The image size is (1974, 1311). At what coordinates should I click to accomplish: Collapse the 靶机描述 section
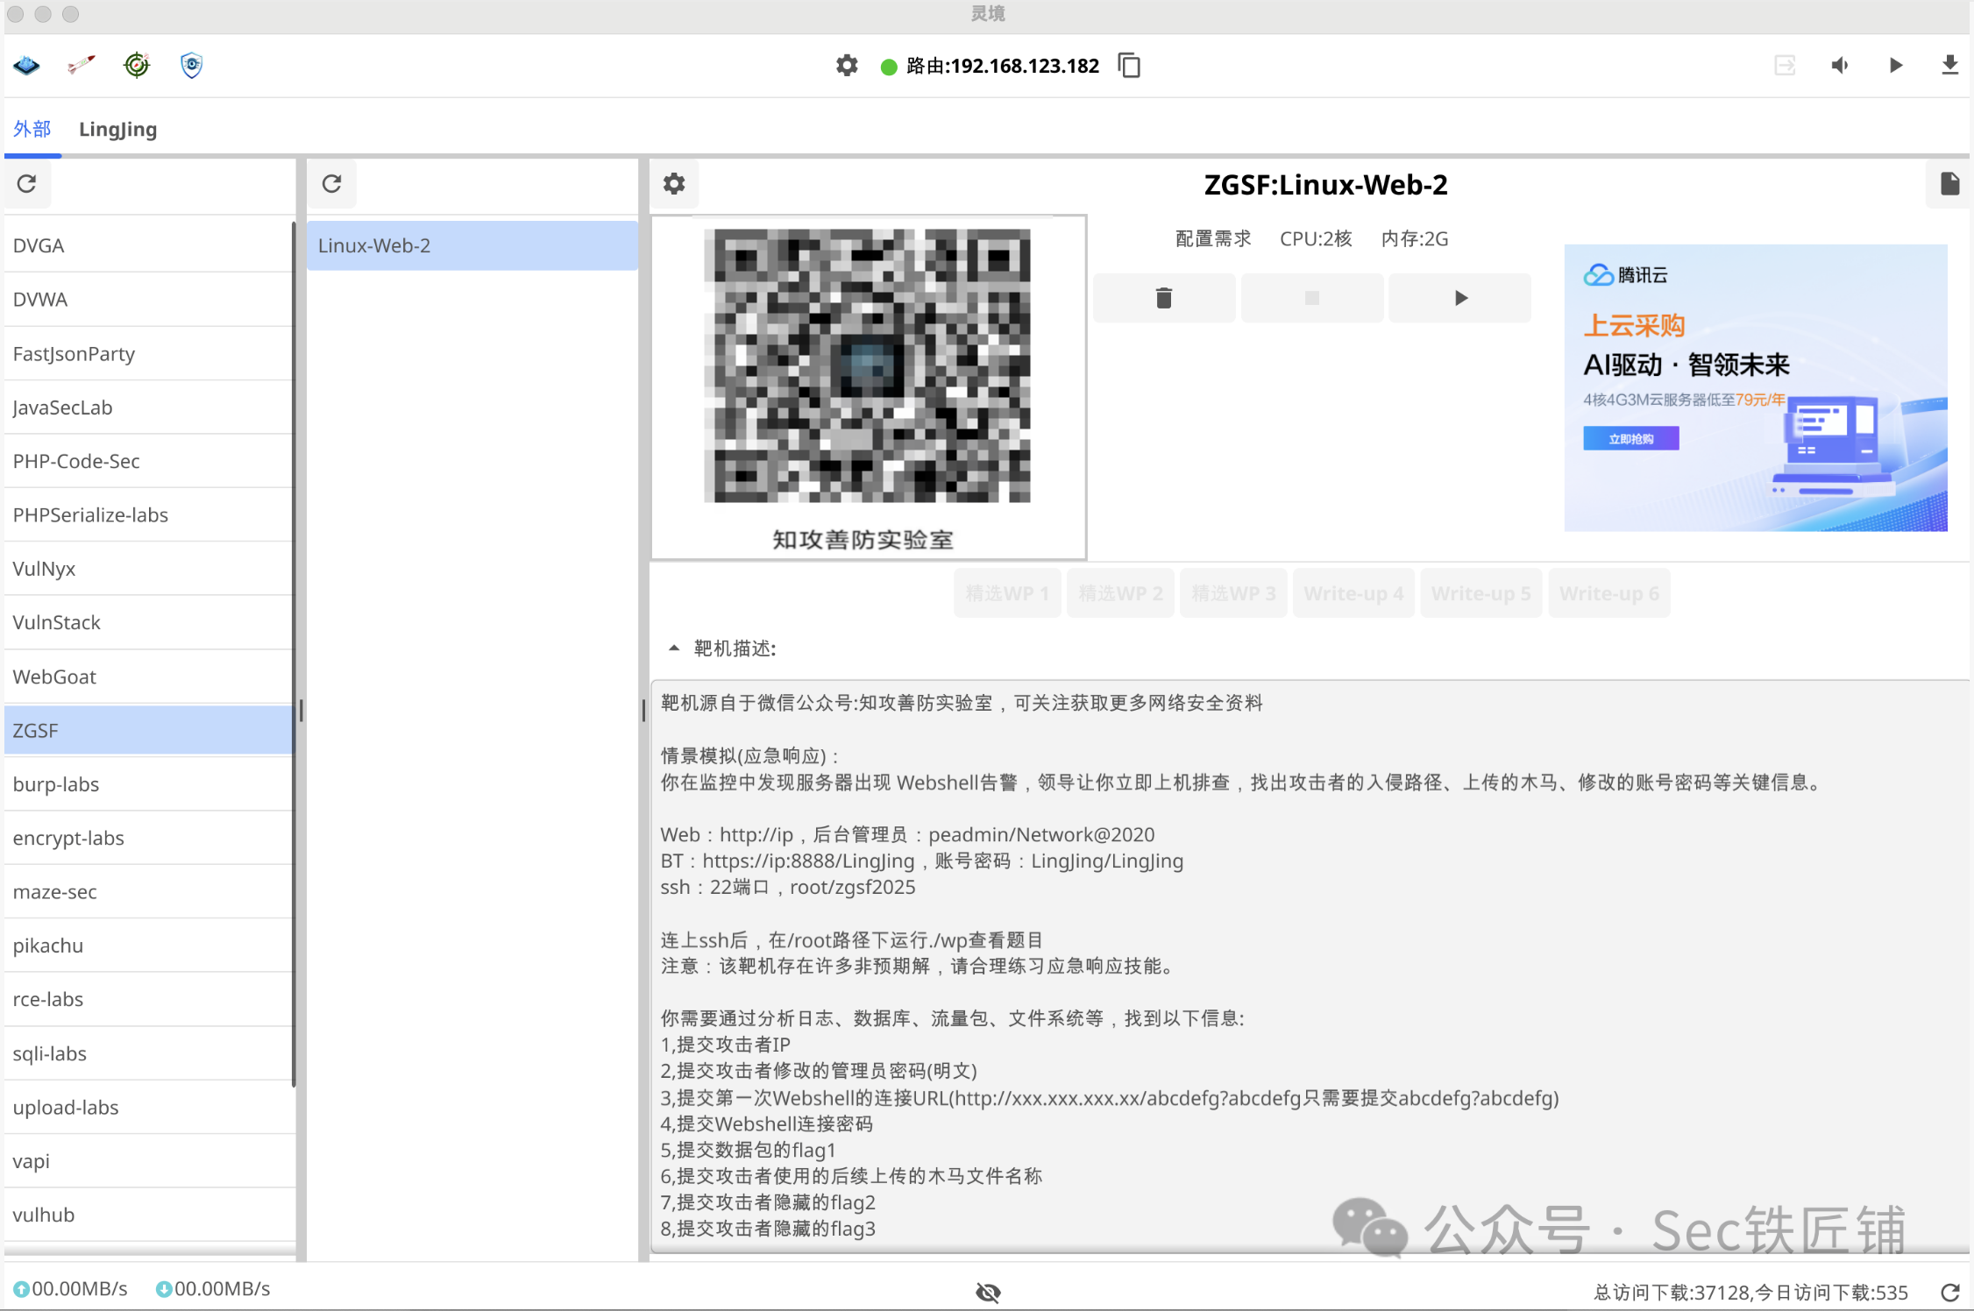(x=674, y=648)
